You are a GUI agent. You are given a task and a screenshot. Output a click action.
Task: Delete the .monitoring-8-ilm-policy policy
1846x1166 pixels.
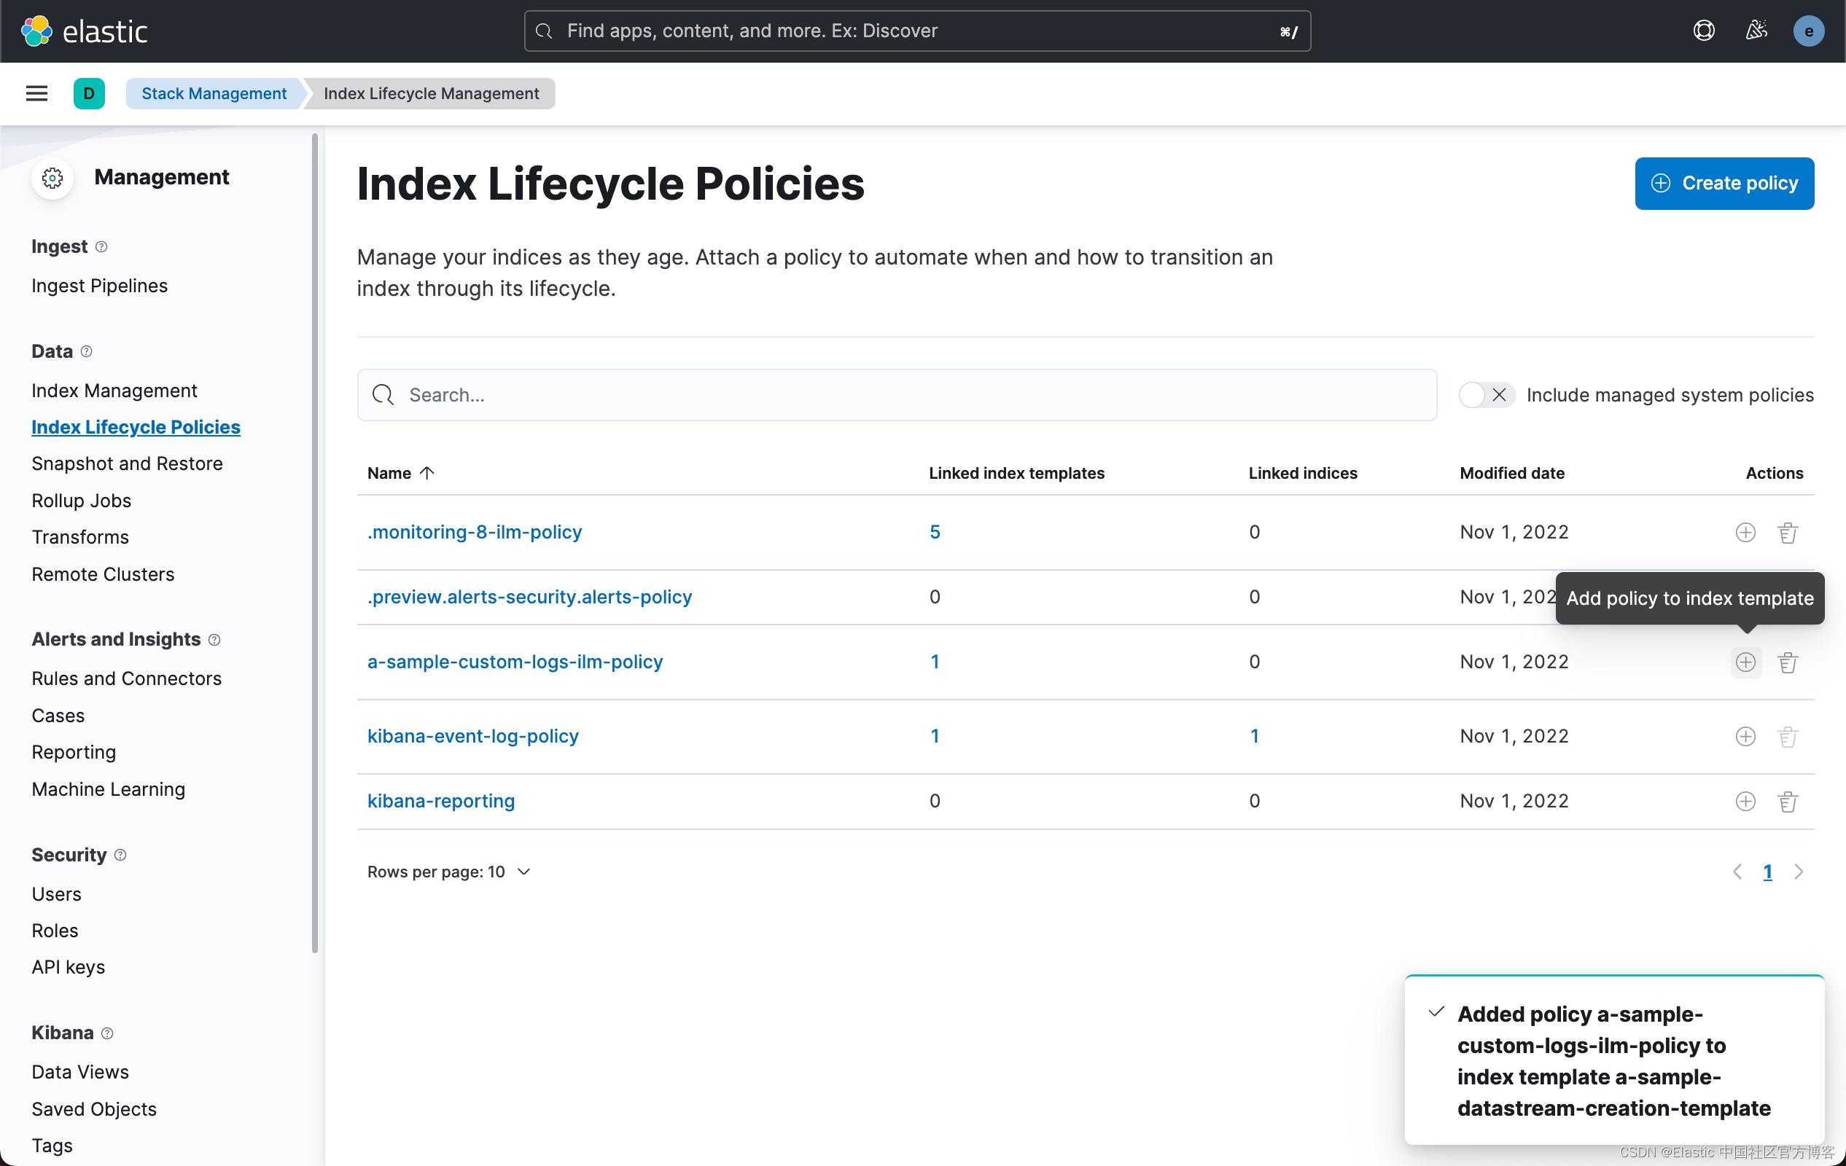1787,532
